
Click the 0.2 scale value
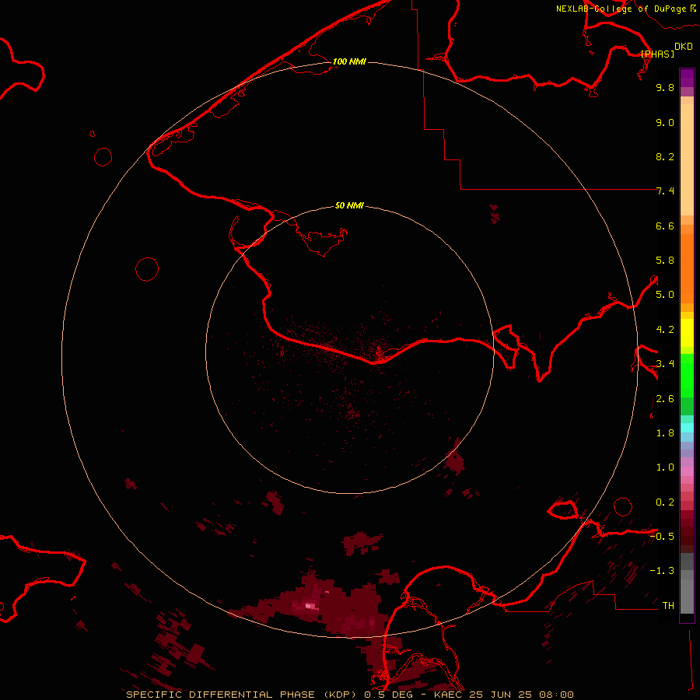point(665,502)
